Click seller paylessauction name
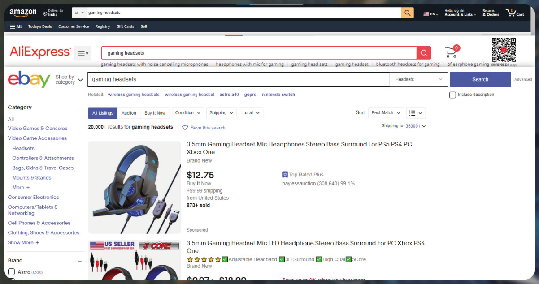539x284 pixels. tap(299, 184)
